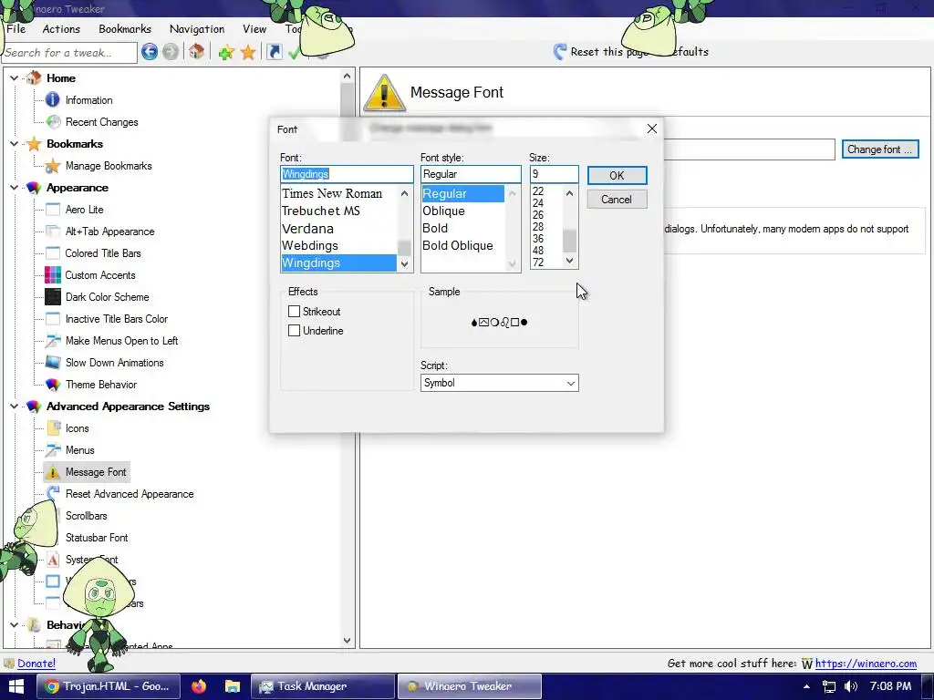Collapse the Appearance tree node
Viewport: 934px width, 700px height.
[x=15, y=188]
